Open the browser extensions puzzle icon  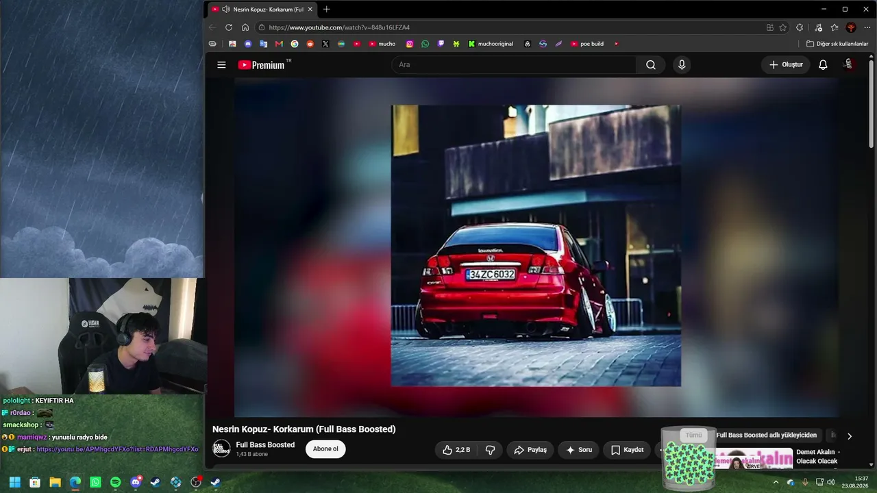click(800, 27)
